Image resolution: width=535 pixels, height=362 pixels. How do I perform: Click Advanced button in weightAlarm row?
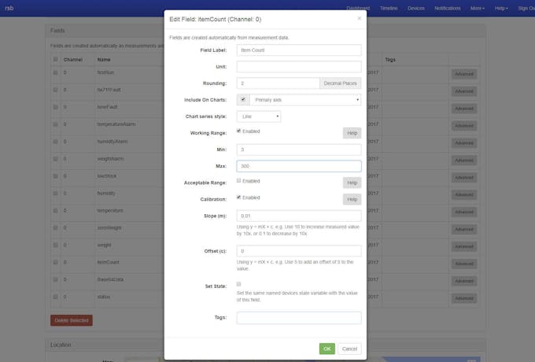click(464, 161)
